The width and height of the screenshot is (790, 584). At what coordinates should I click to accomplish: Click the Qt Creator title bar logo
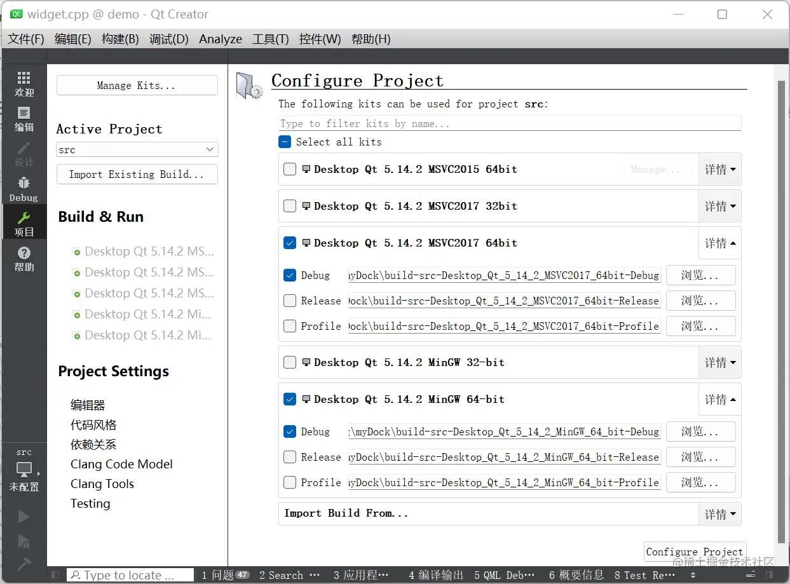point(17,14)
